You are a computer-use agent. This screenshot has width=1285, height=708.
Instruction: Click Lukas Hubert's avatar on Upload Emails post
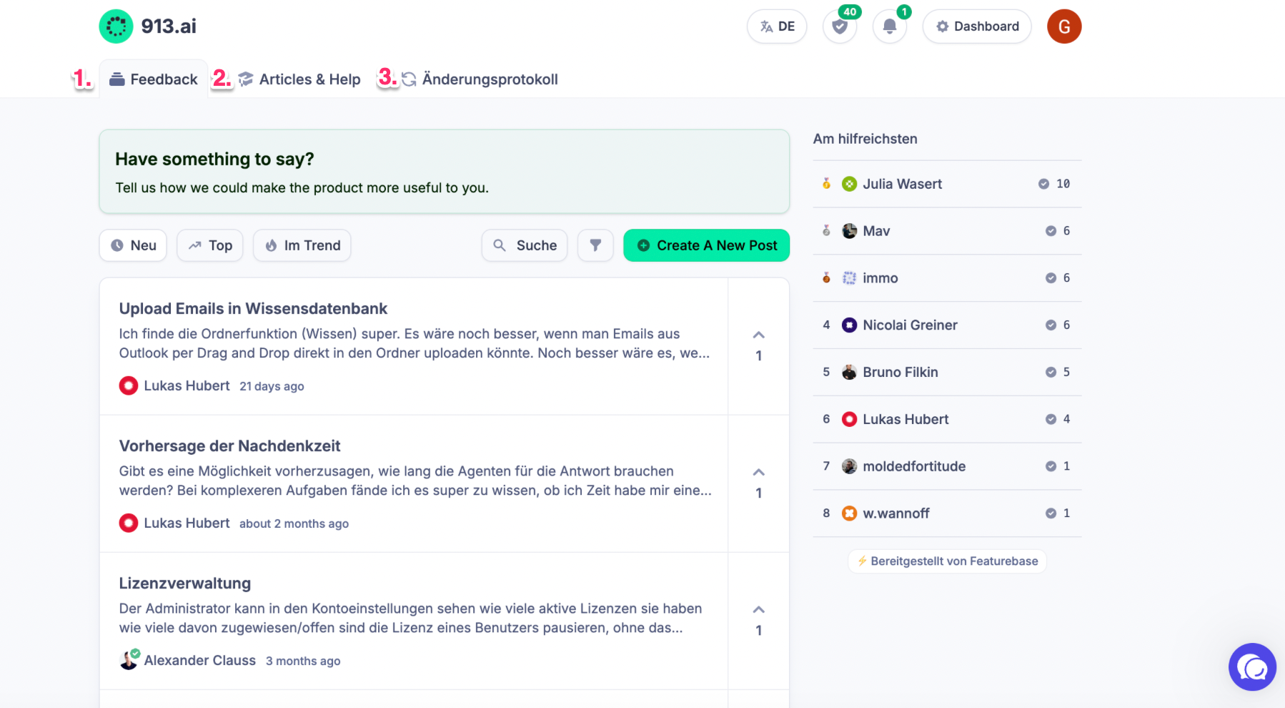point(129,385)
